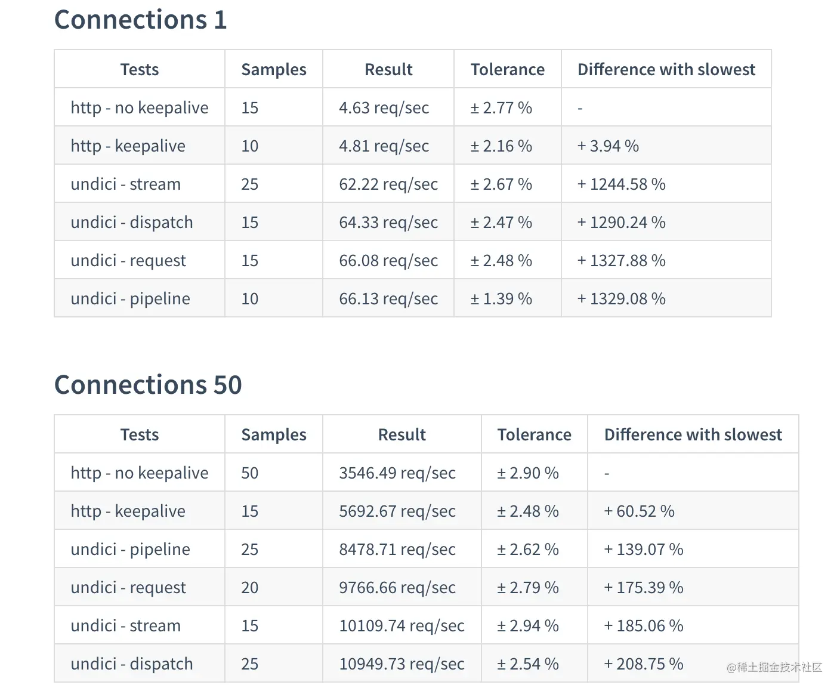The width and height of the screenshot is (840, 691).
Task: Select the Samples header in Connections 1 table
Action: 274,69
